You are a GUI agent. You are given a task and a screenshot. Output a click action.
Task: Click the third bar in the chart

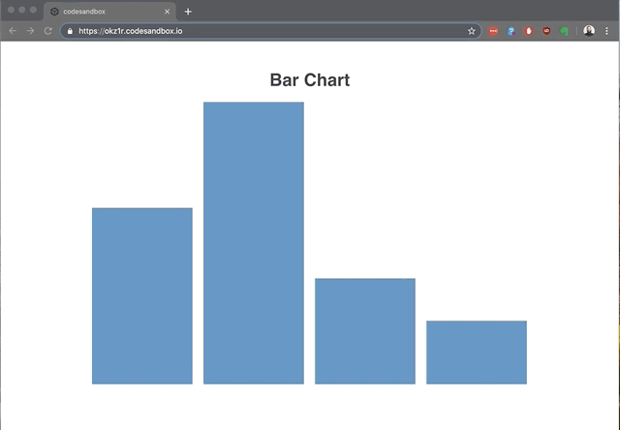pyautogui.click(x=365, y=331)
